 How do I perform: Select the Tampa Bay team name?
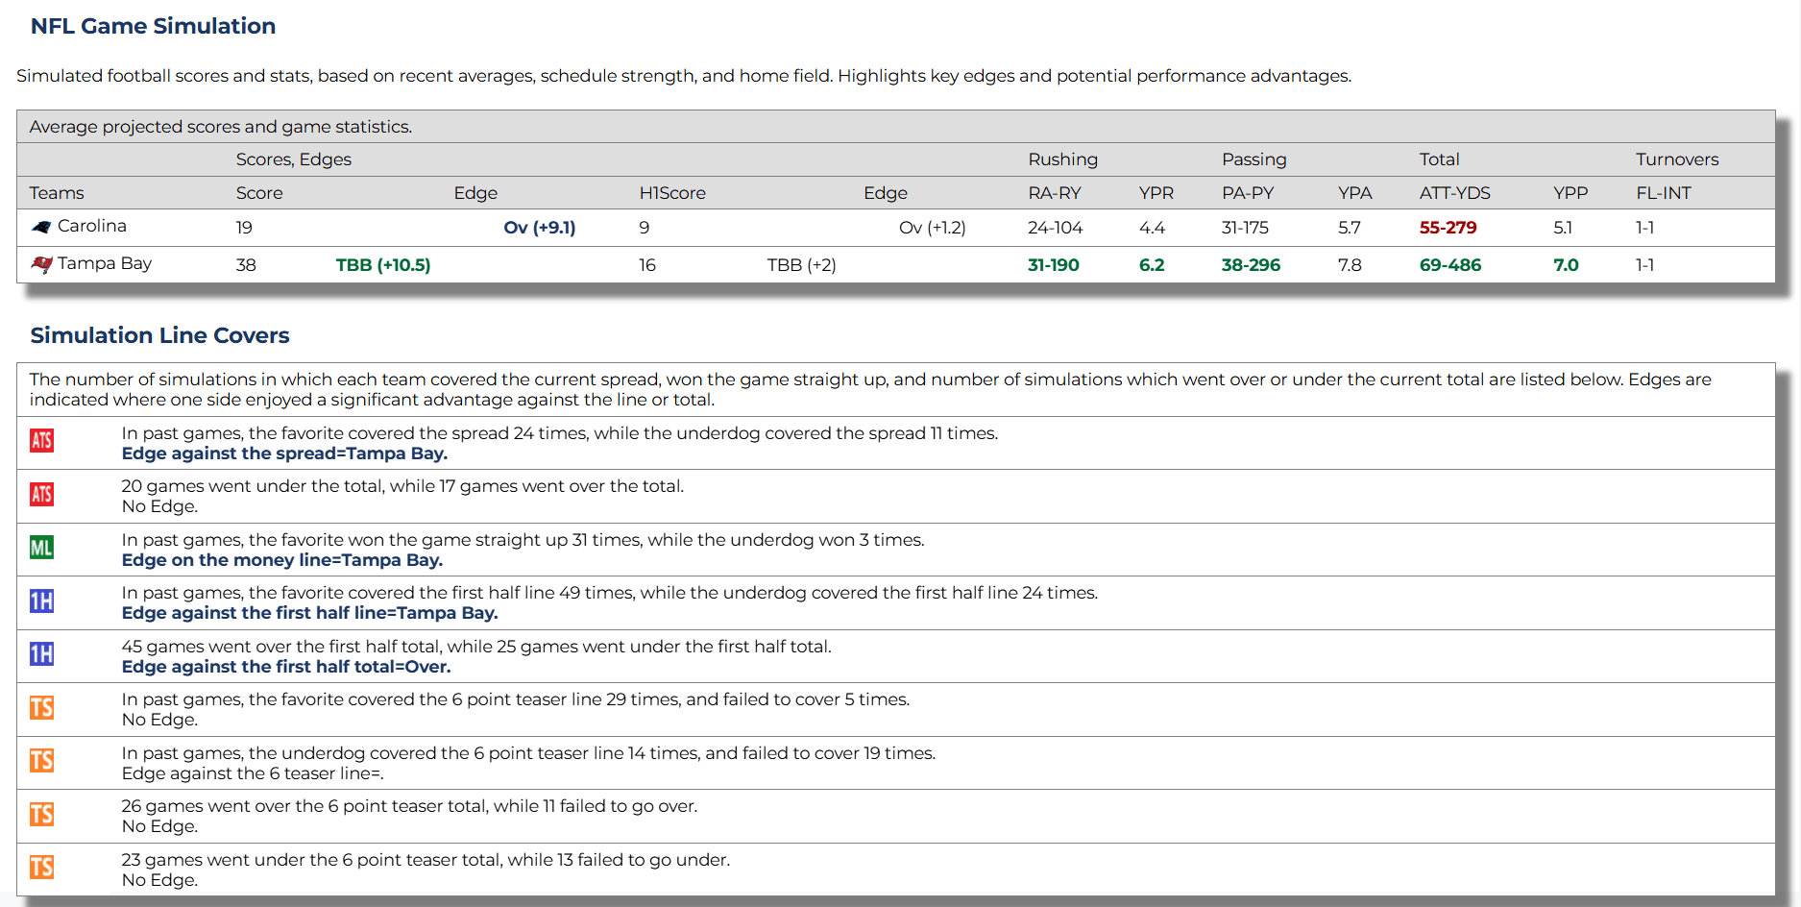click(x=105, y=263)
